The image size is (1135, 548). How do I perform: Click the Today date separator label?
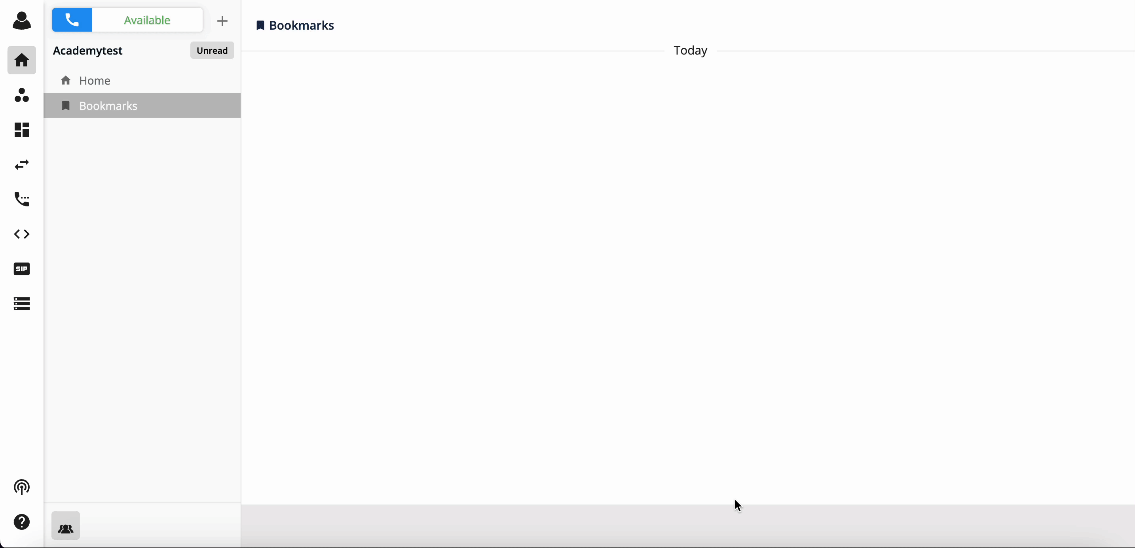pyautogui.click(x=691, y=51)
